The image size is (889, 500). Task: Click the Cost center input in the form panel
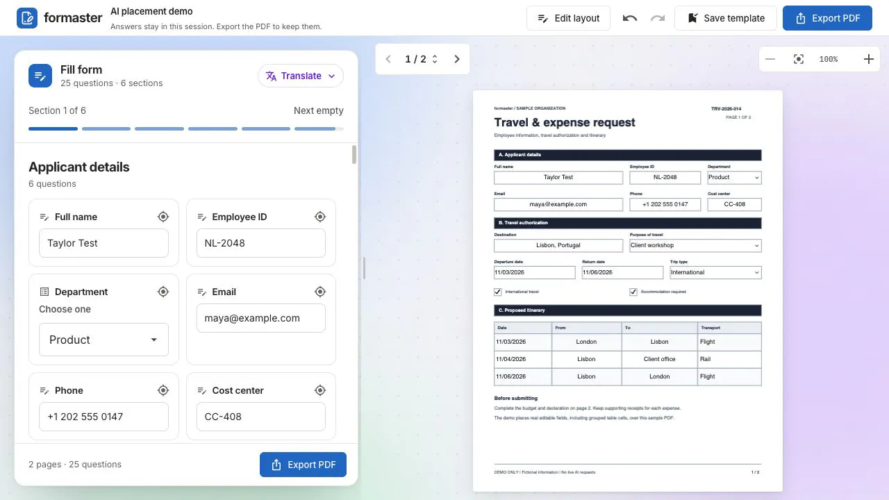(261, 417)
